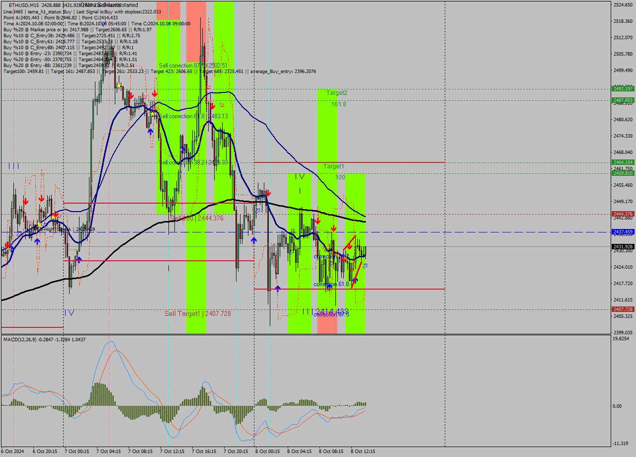Click the '7 Oct 12:15' time axis label
The image size is (636, 457).
(172, 452)
